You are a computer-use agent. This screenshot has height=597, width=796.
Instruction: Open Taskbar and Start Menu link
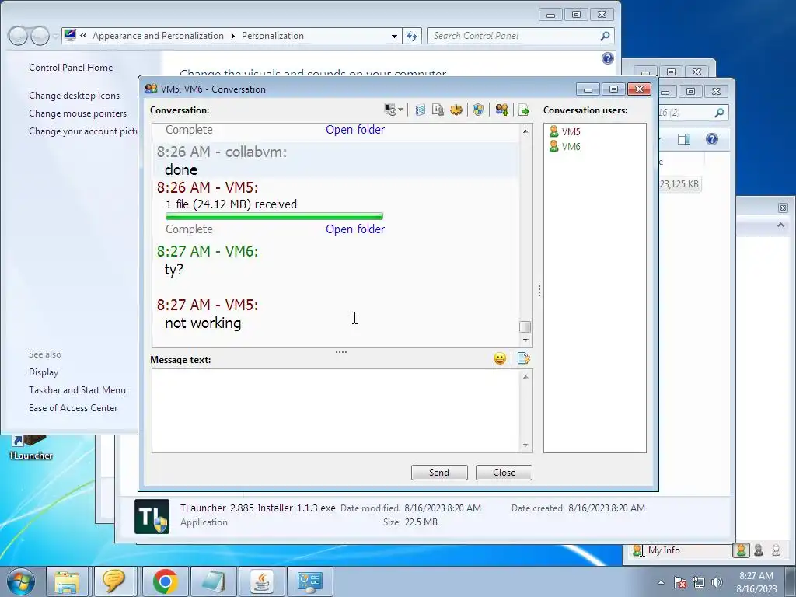77,390
